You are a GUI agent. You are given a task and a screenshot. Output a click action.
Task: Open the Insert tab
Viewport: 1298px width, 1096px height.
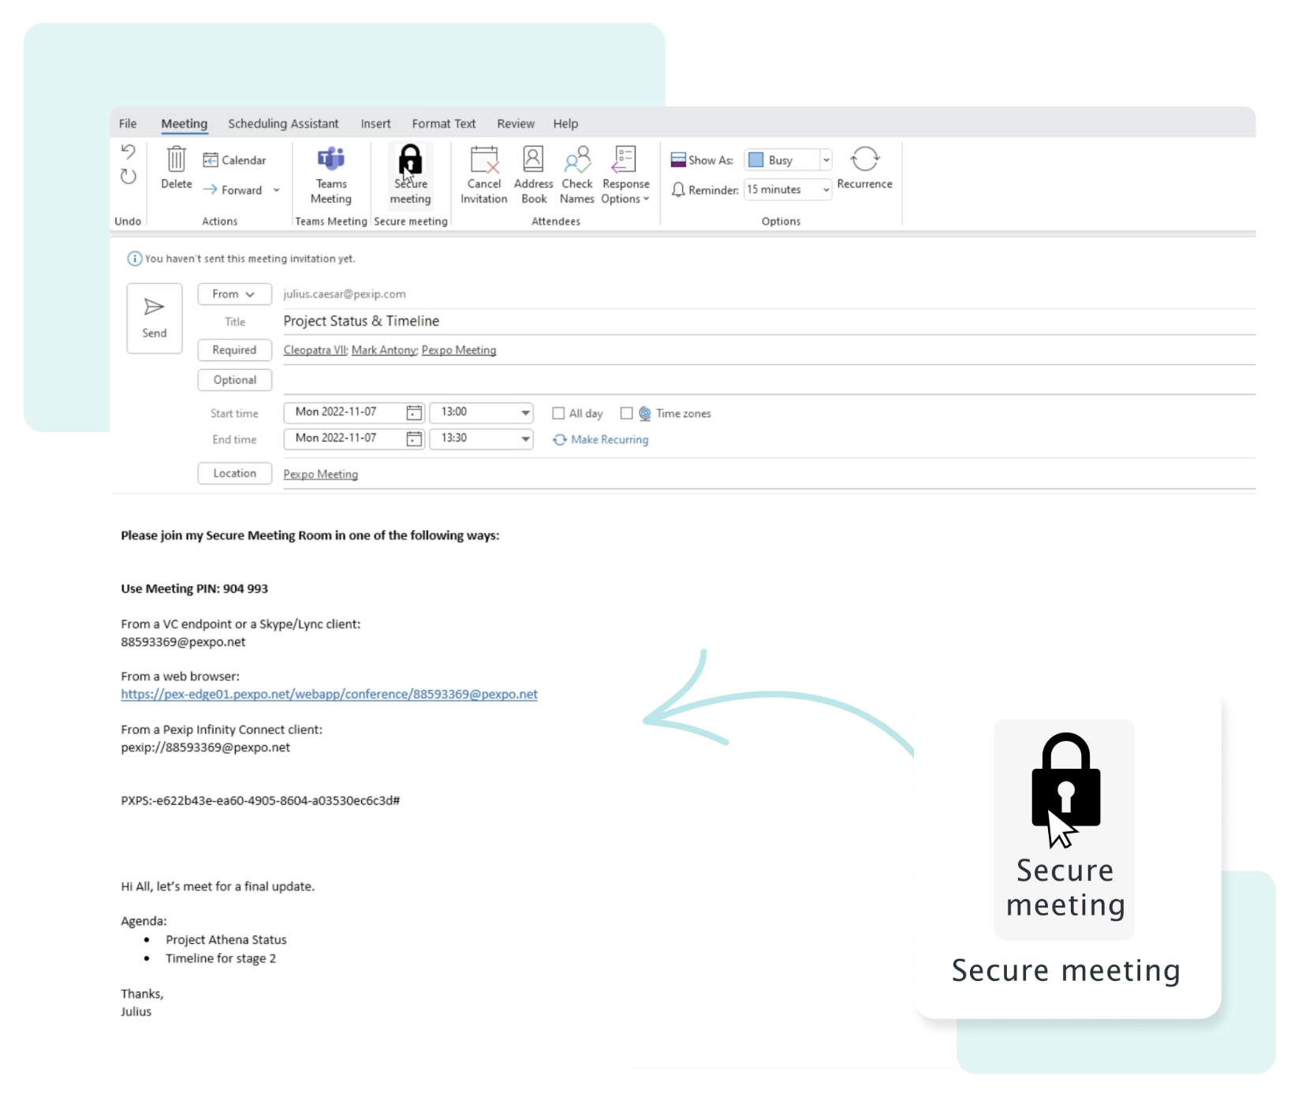(375, 124)
